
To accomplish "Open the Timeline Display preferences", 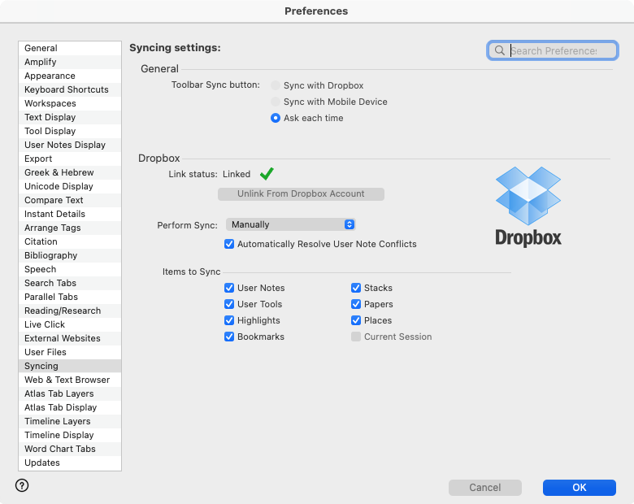I will click(59, 435).
